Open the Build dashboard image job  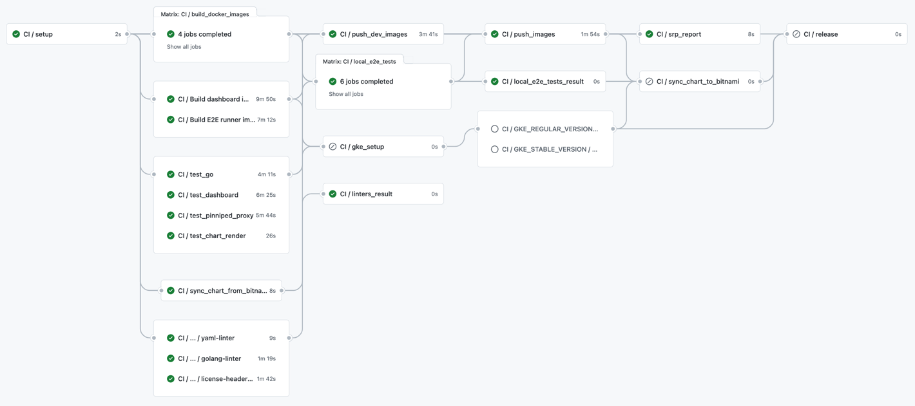coord(213,98)
